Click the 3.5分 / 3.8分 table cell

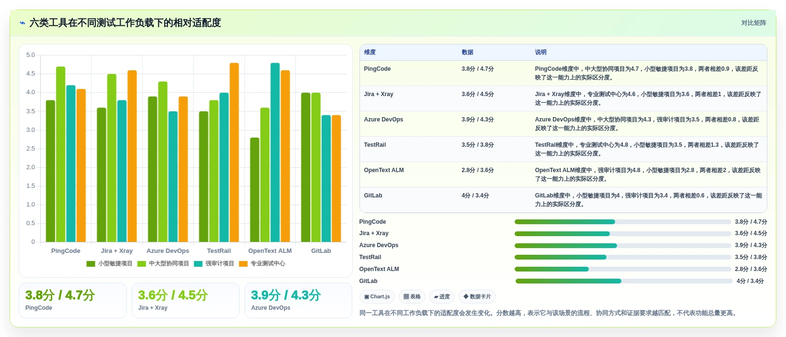477,145
